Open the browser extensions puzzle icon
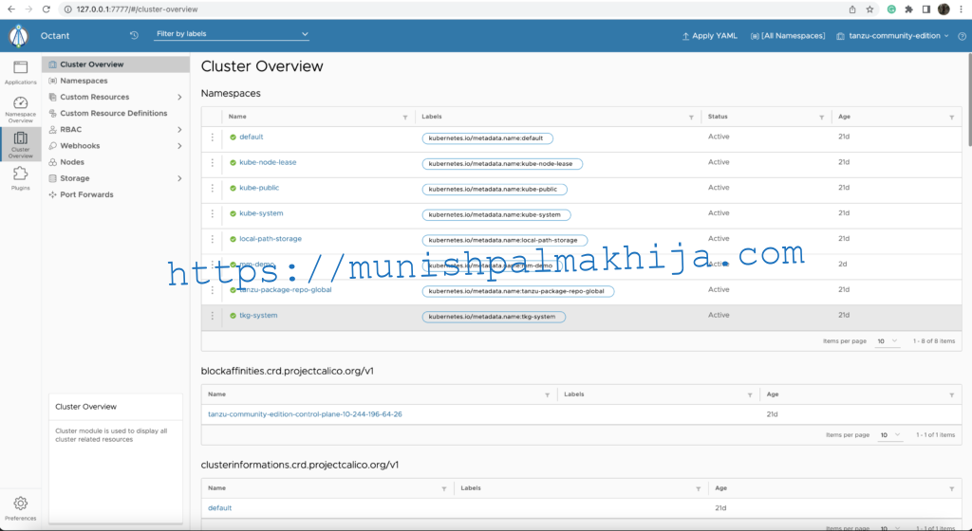The height and width of the screenshot is (531, 972). [x=908, y=9]
